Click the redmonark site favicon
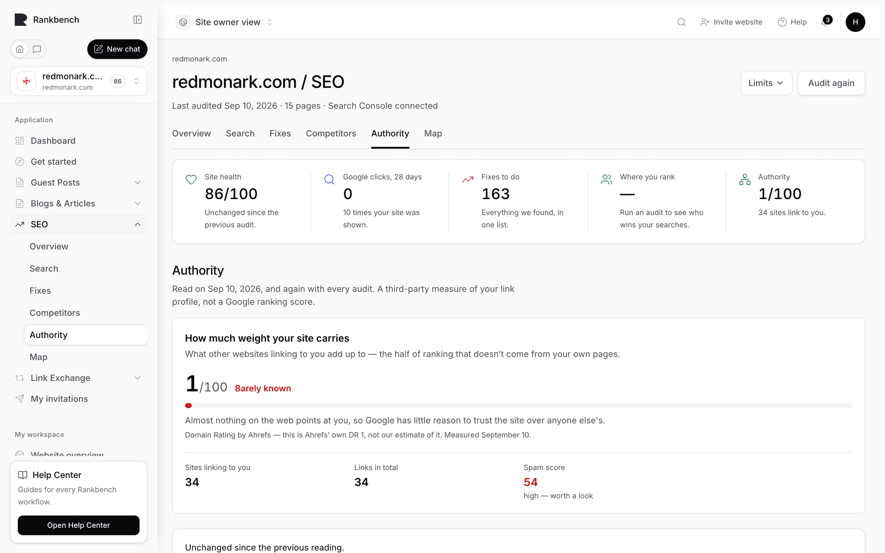Viewport: 885px width, 553px height. (x=27, y=81)
